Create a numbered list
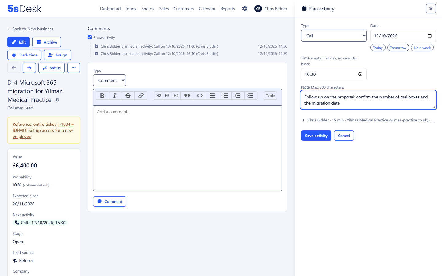Viewport: 442px width, 276px height. 225,96
